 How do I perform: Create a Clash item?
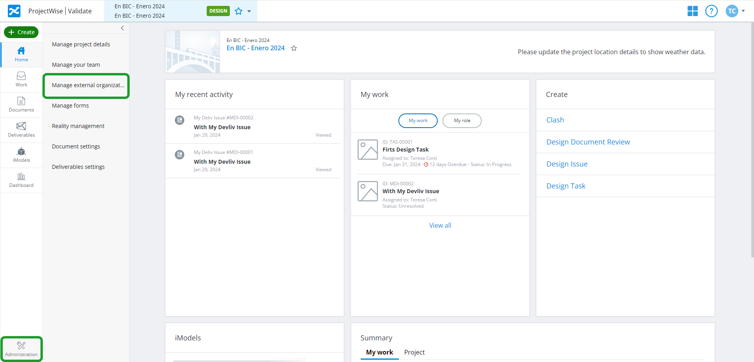pyautogui.click(x=555, y=120)
